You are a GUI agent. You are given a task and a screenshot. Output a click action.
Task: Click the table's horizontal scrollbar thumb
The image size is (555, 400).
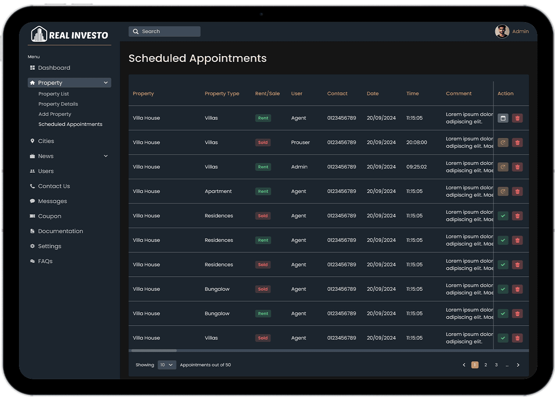coord(154,351)
